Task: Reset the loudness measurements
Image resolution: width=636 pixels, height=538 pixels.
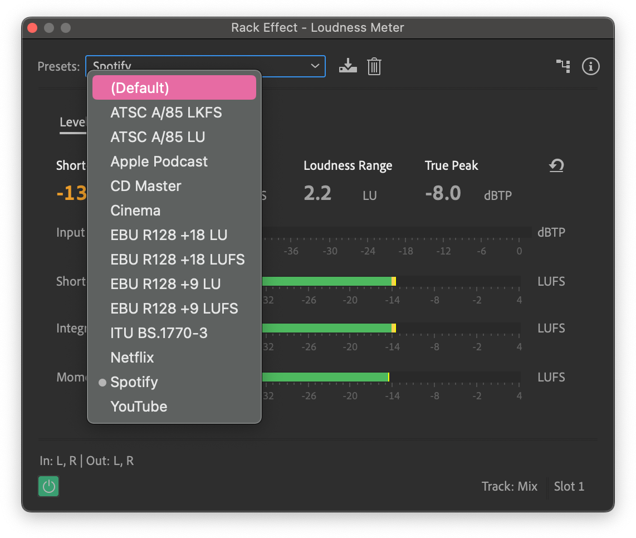Action: pyautogui.click(x=556, y=165)
